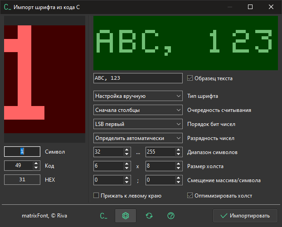The image size is (282, 227).
Task: Open the Тип шрифта dropdown
Action: click(x=138, y=96)
